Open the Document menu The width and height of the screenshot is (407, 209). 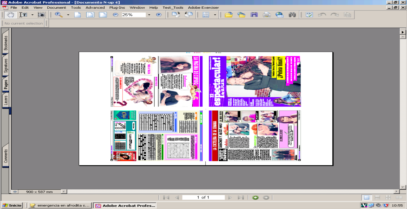56,8
